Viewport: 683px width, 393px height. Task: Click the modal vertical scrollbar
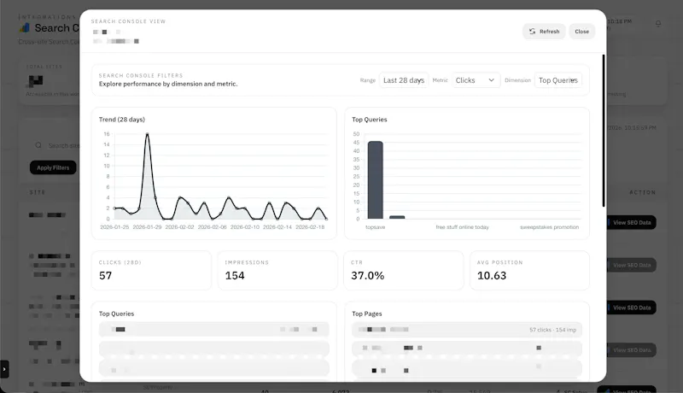pos(604,131)
